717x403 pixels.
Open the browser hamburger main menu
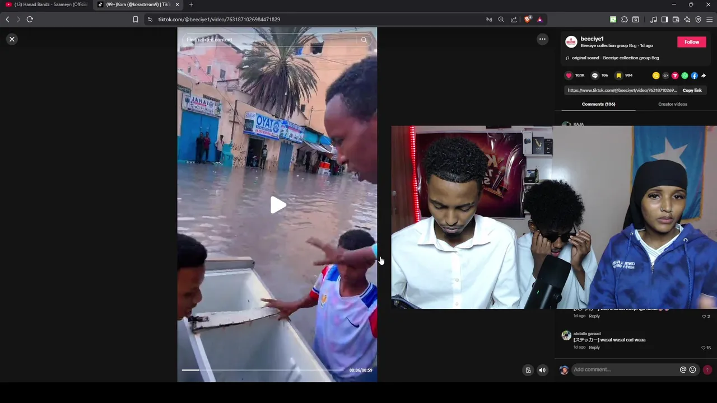[710, 20]
